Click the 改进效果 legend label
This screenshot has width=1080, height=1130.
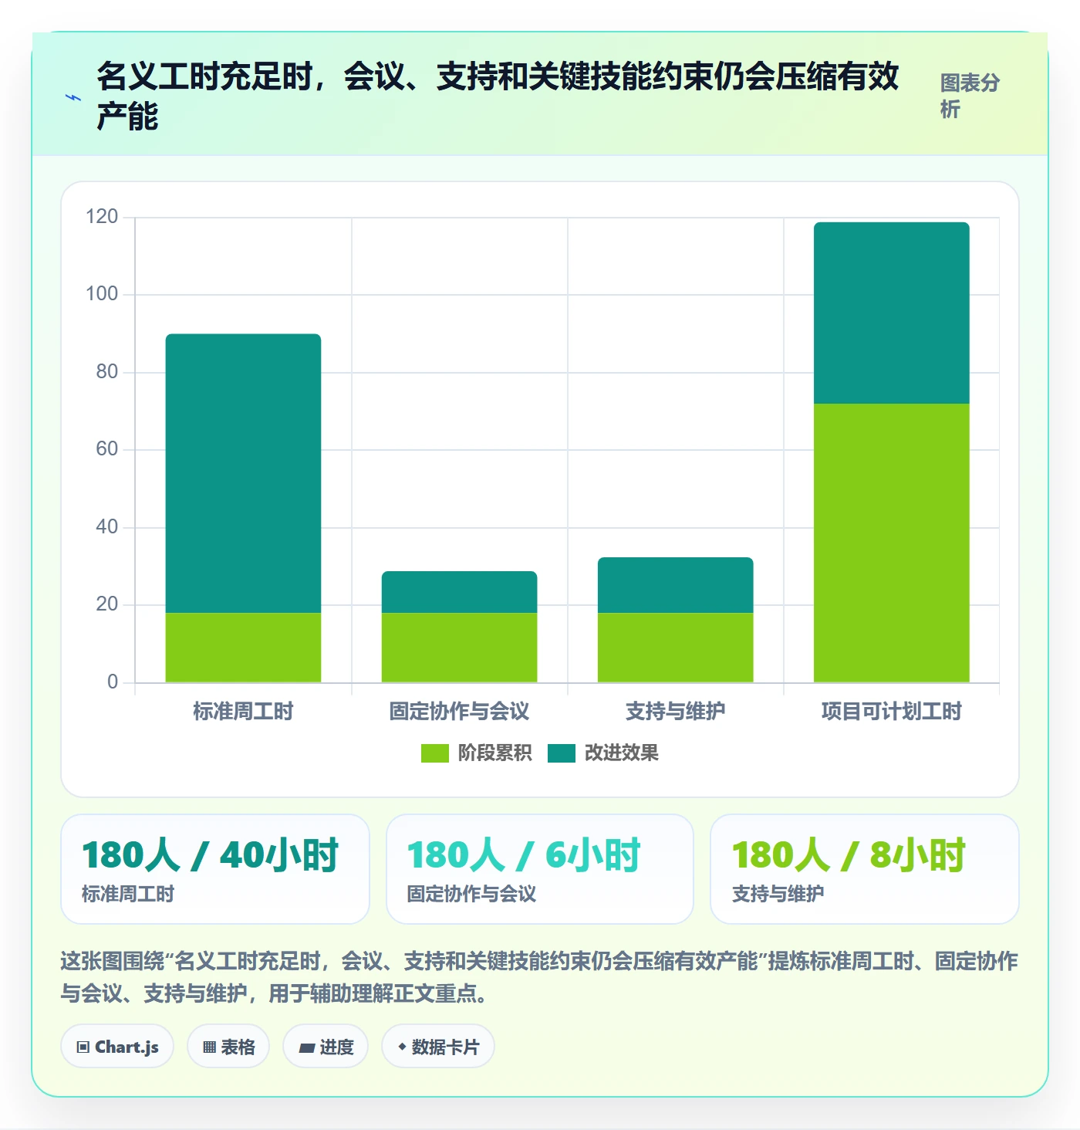(621, 753)
